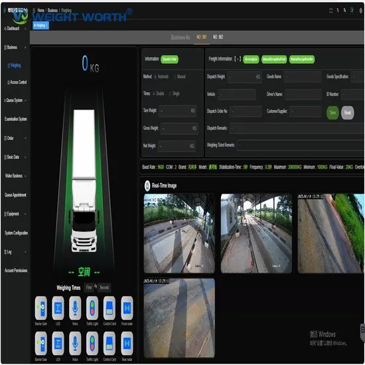Viewport: 365px width, 365px height.
Task: Select the Manual method radio button
Action: pyautogui.click(x=175, y=76)
